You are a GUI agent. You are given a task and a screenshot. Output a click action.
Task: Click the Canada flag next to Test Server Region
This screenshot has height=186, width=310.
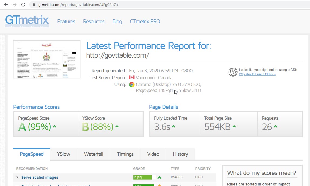(132, 78)
